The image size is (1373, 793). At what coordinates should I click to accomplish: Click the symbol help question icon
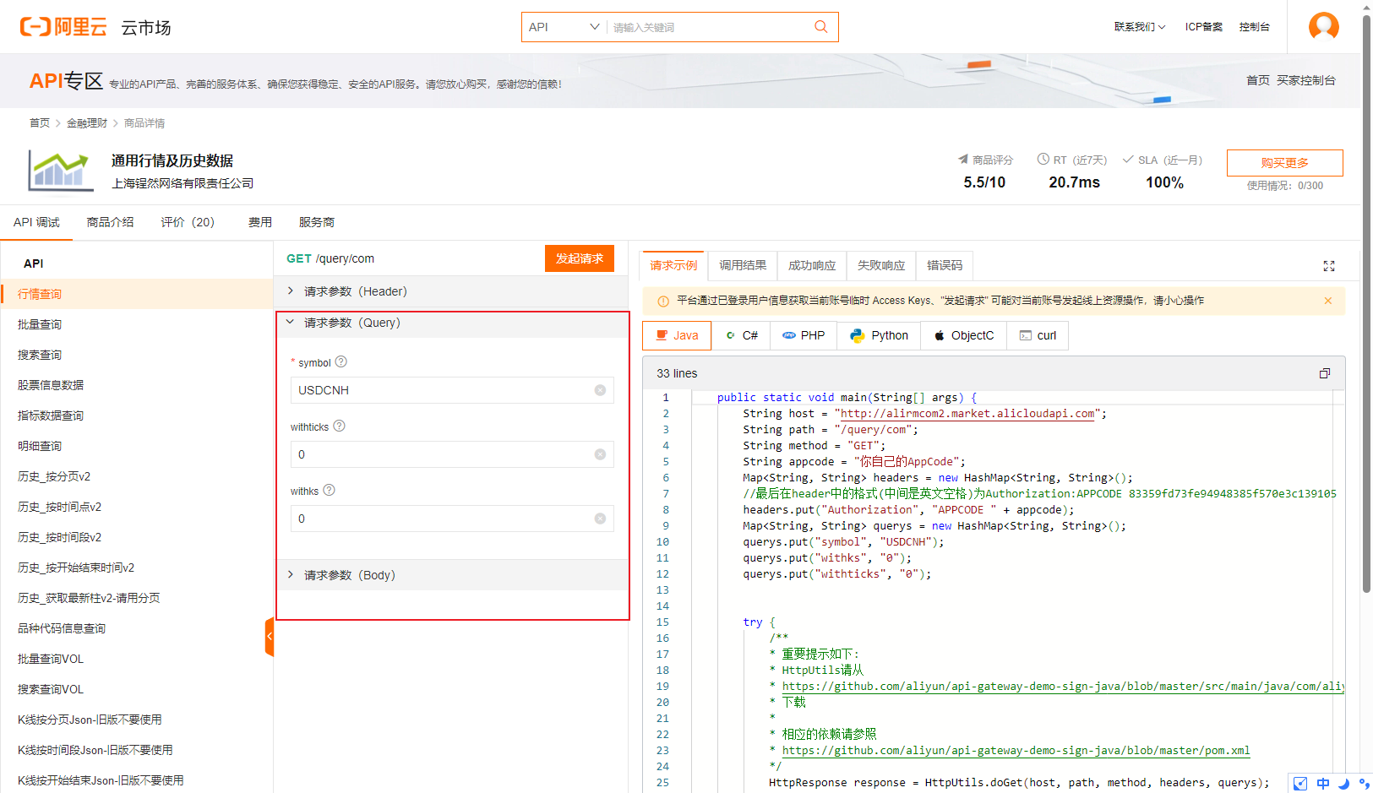click(341, 361)
